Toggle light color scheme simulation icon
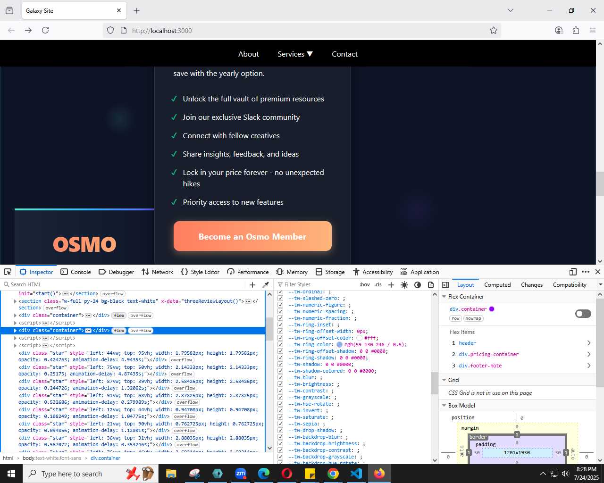 [x=404, y=284]
